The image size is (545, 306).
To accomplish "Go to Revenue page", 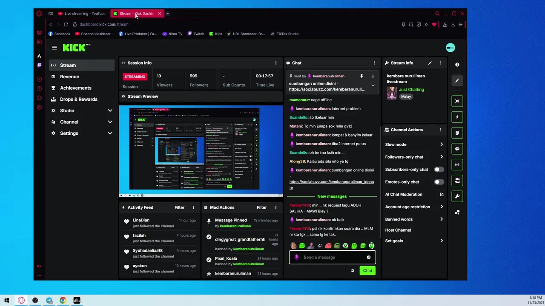I will [x=82, y=76].
